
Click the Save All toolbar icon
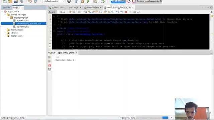(21, 1)
